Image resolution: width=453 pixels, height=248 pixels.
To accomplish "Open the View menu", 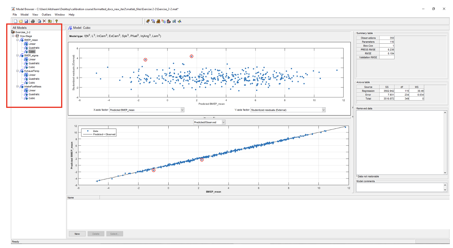I will tap(35, 15).
